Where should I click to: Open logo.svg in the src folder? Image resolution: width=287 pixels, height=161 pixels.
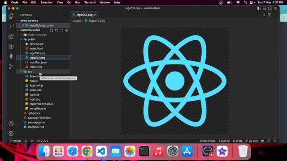click(x=35, y=99)
